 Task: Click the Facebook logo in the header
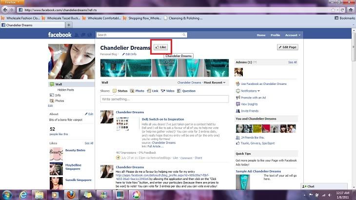pyautogui.click(x=59, y=35)
